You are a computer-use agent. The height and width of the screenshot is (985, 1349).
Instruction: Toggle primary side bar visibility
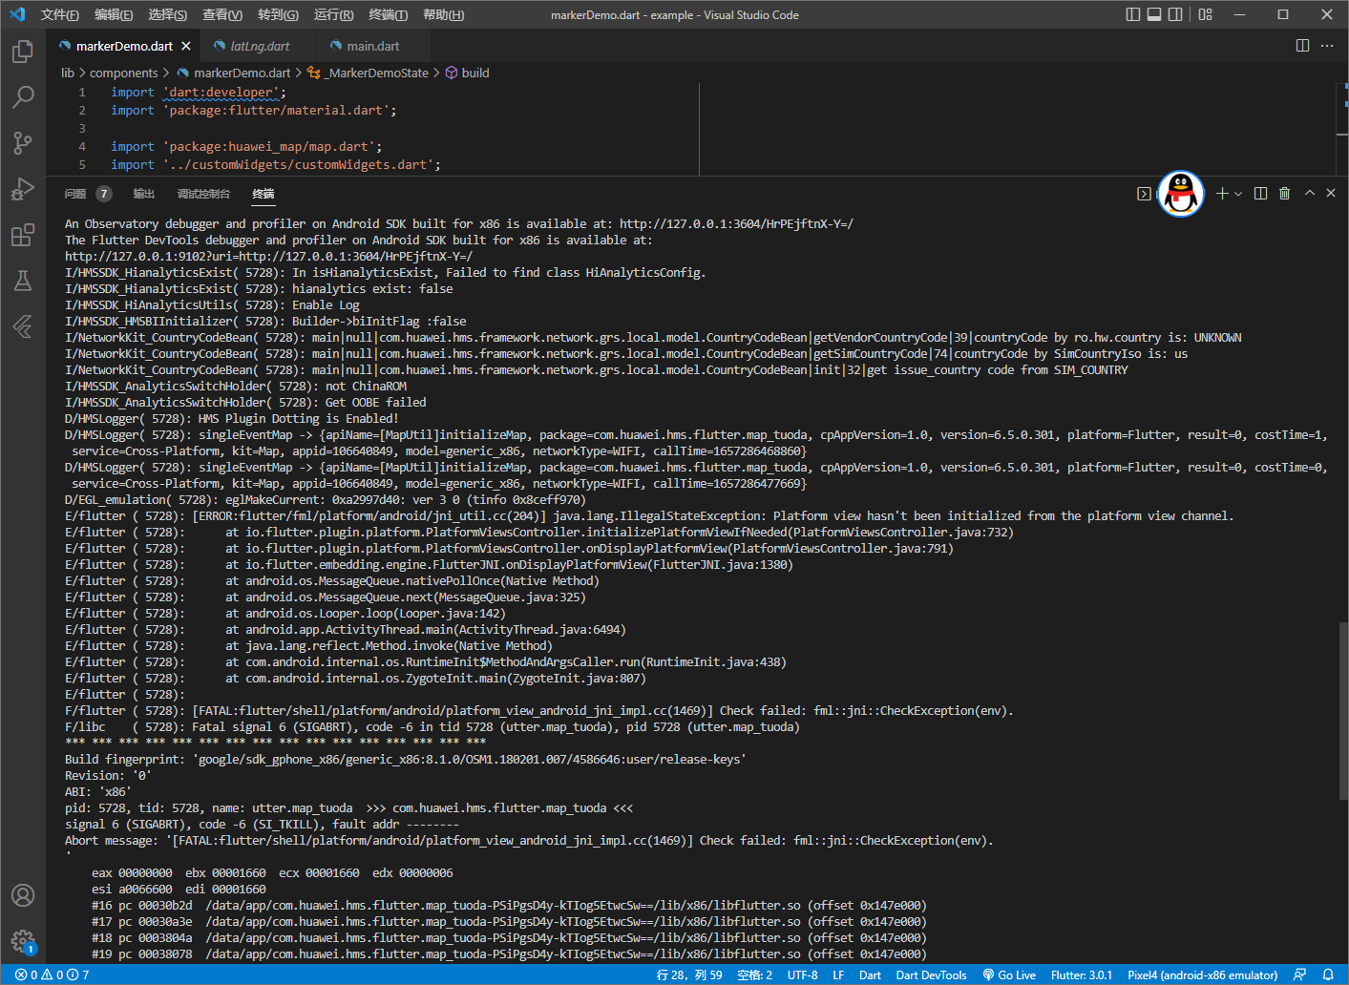tap(1133, 14)
